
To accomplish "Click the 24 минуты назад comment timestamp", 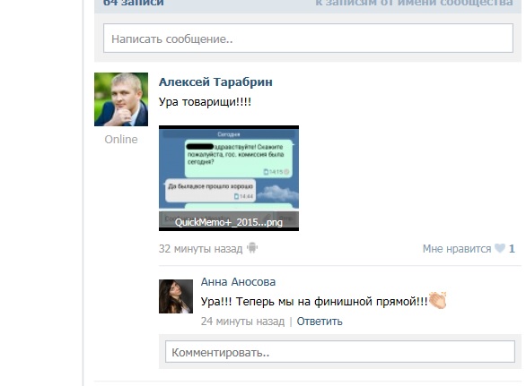I will 242,322.
